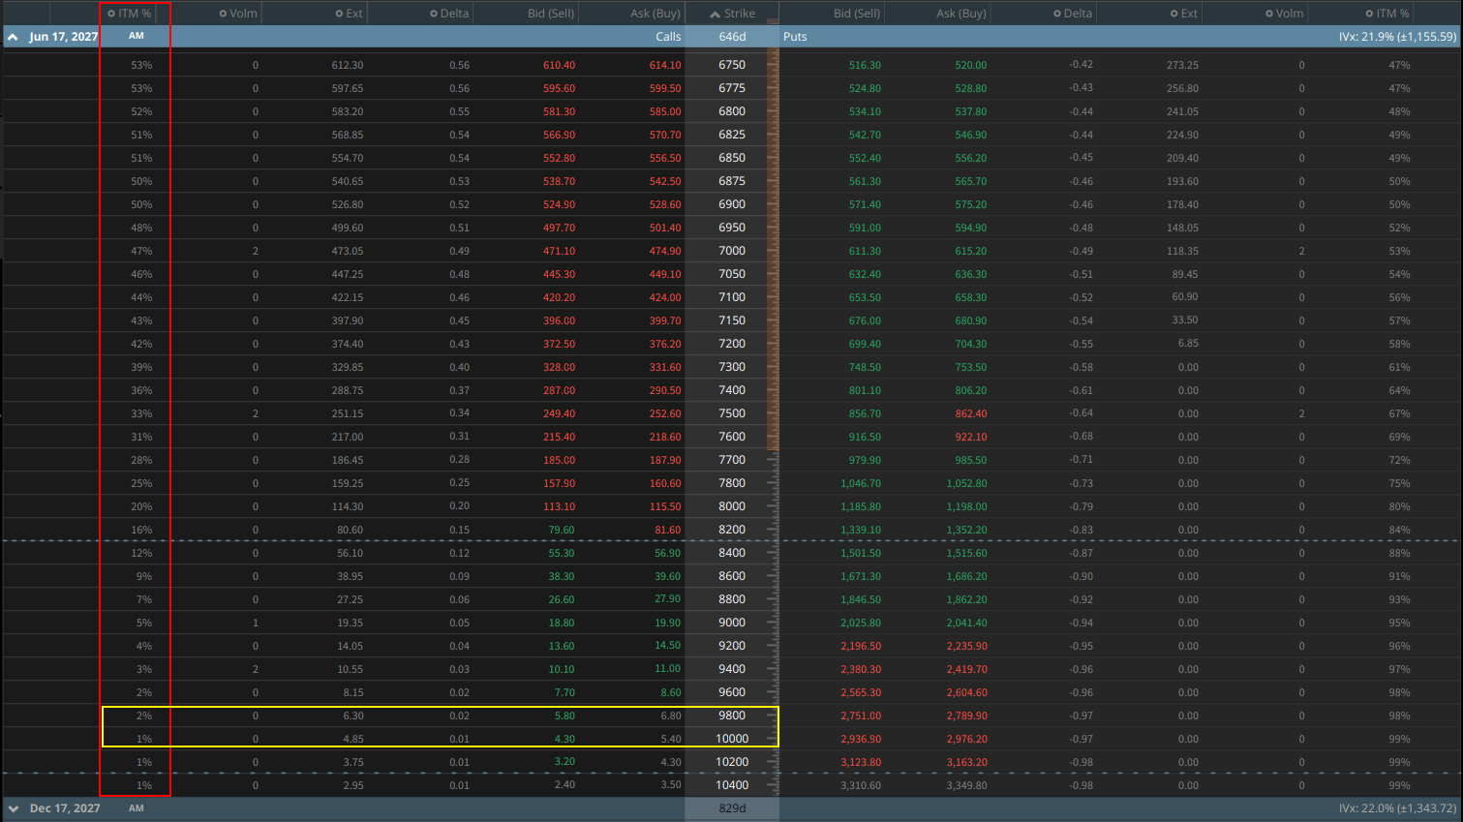Click call bid 18.80 on the 9000 row
The height and width of the screenshot is (822, 1463).
pyautogui.click(x=562, y=623)
